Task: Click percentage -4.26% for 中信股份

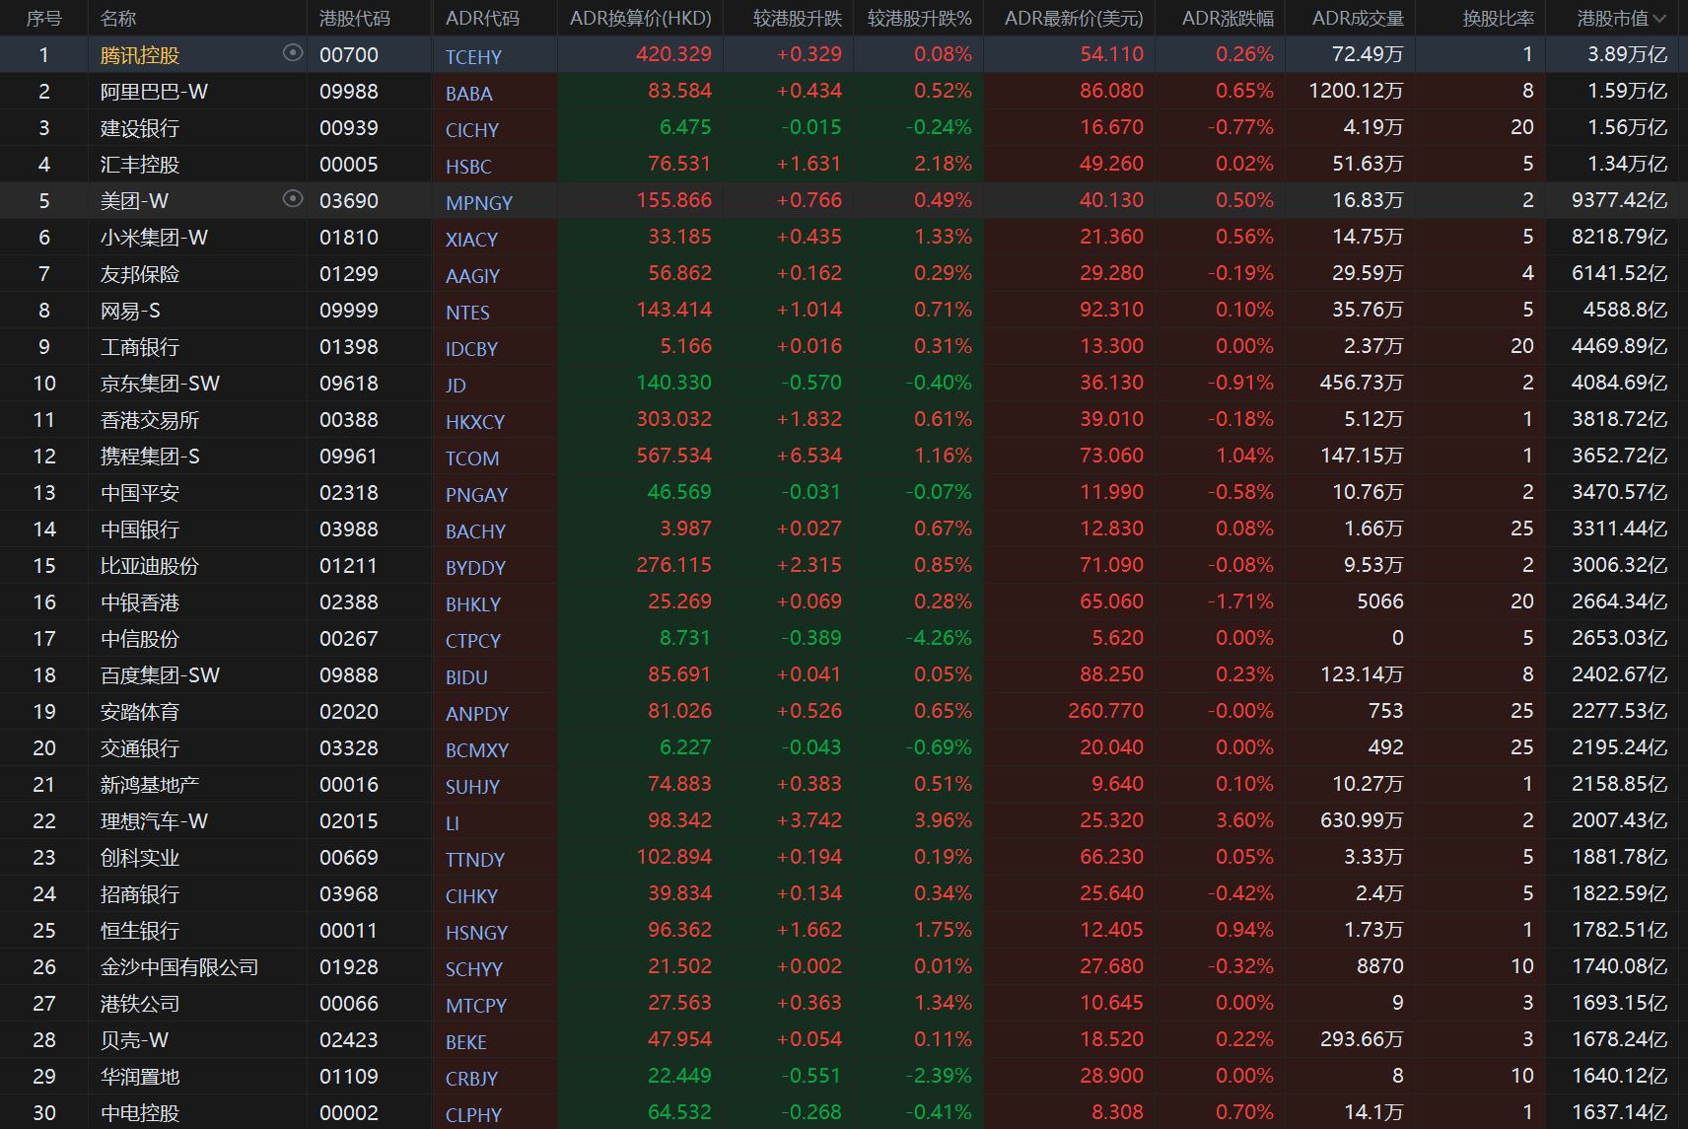Action: (939, 638)
